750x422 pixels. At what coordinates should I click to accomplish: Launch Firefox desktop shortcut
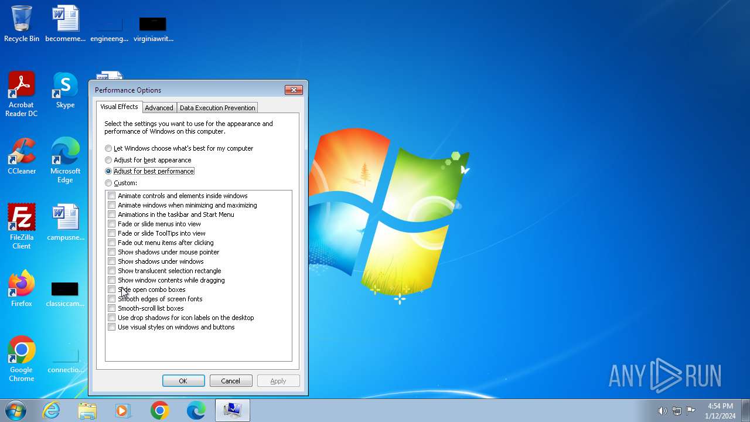22,288
